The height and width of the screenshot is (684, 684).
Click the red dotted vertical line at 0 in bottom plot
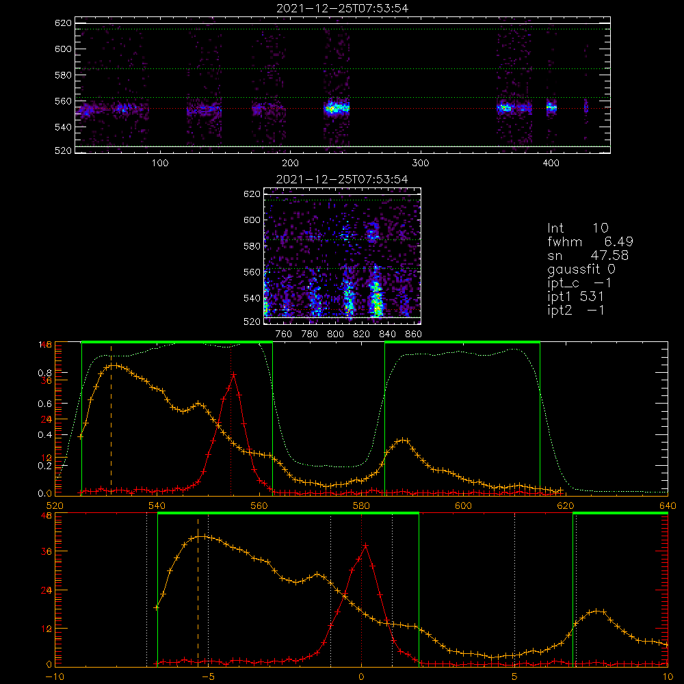[x=361, y=589]
